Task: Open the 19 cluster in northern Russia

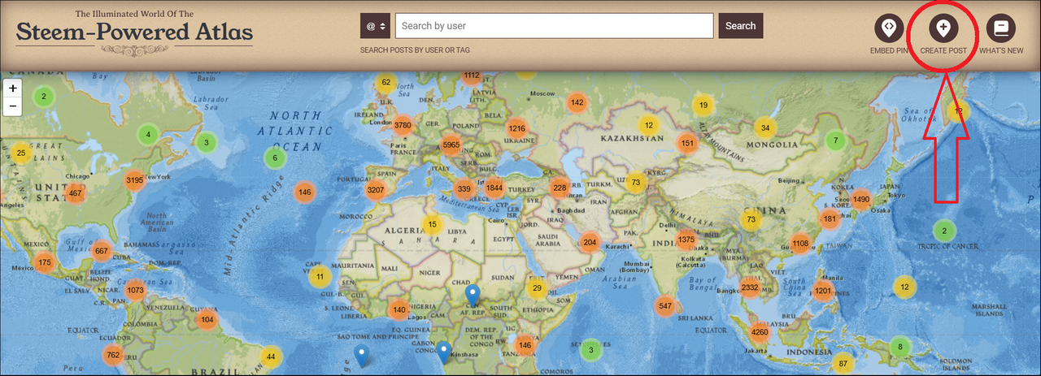Action: click(x=703, y=106)
